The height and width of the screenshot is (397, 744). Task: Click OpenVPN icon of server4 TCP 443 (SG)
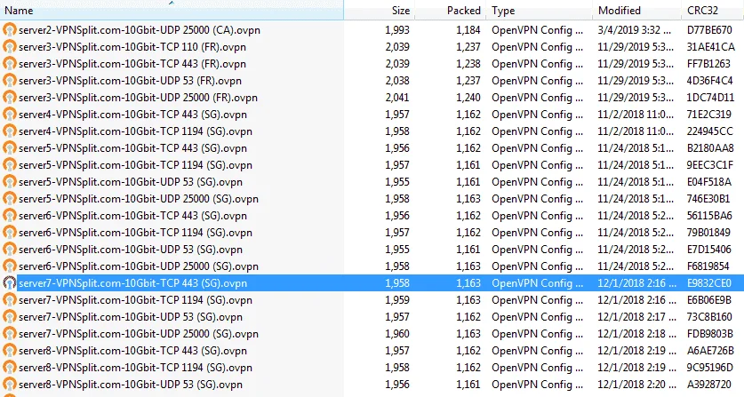tap(10, 115)
